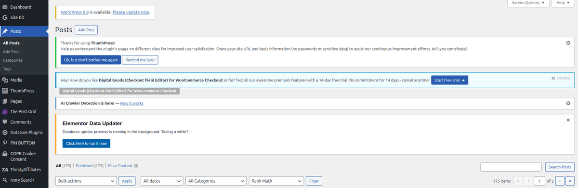Dismiss the AI Crawler Detection notice

[568, 103]
